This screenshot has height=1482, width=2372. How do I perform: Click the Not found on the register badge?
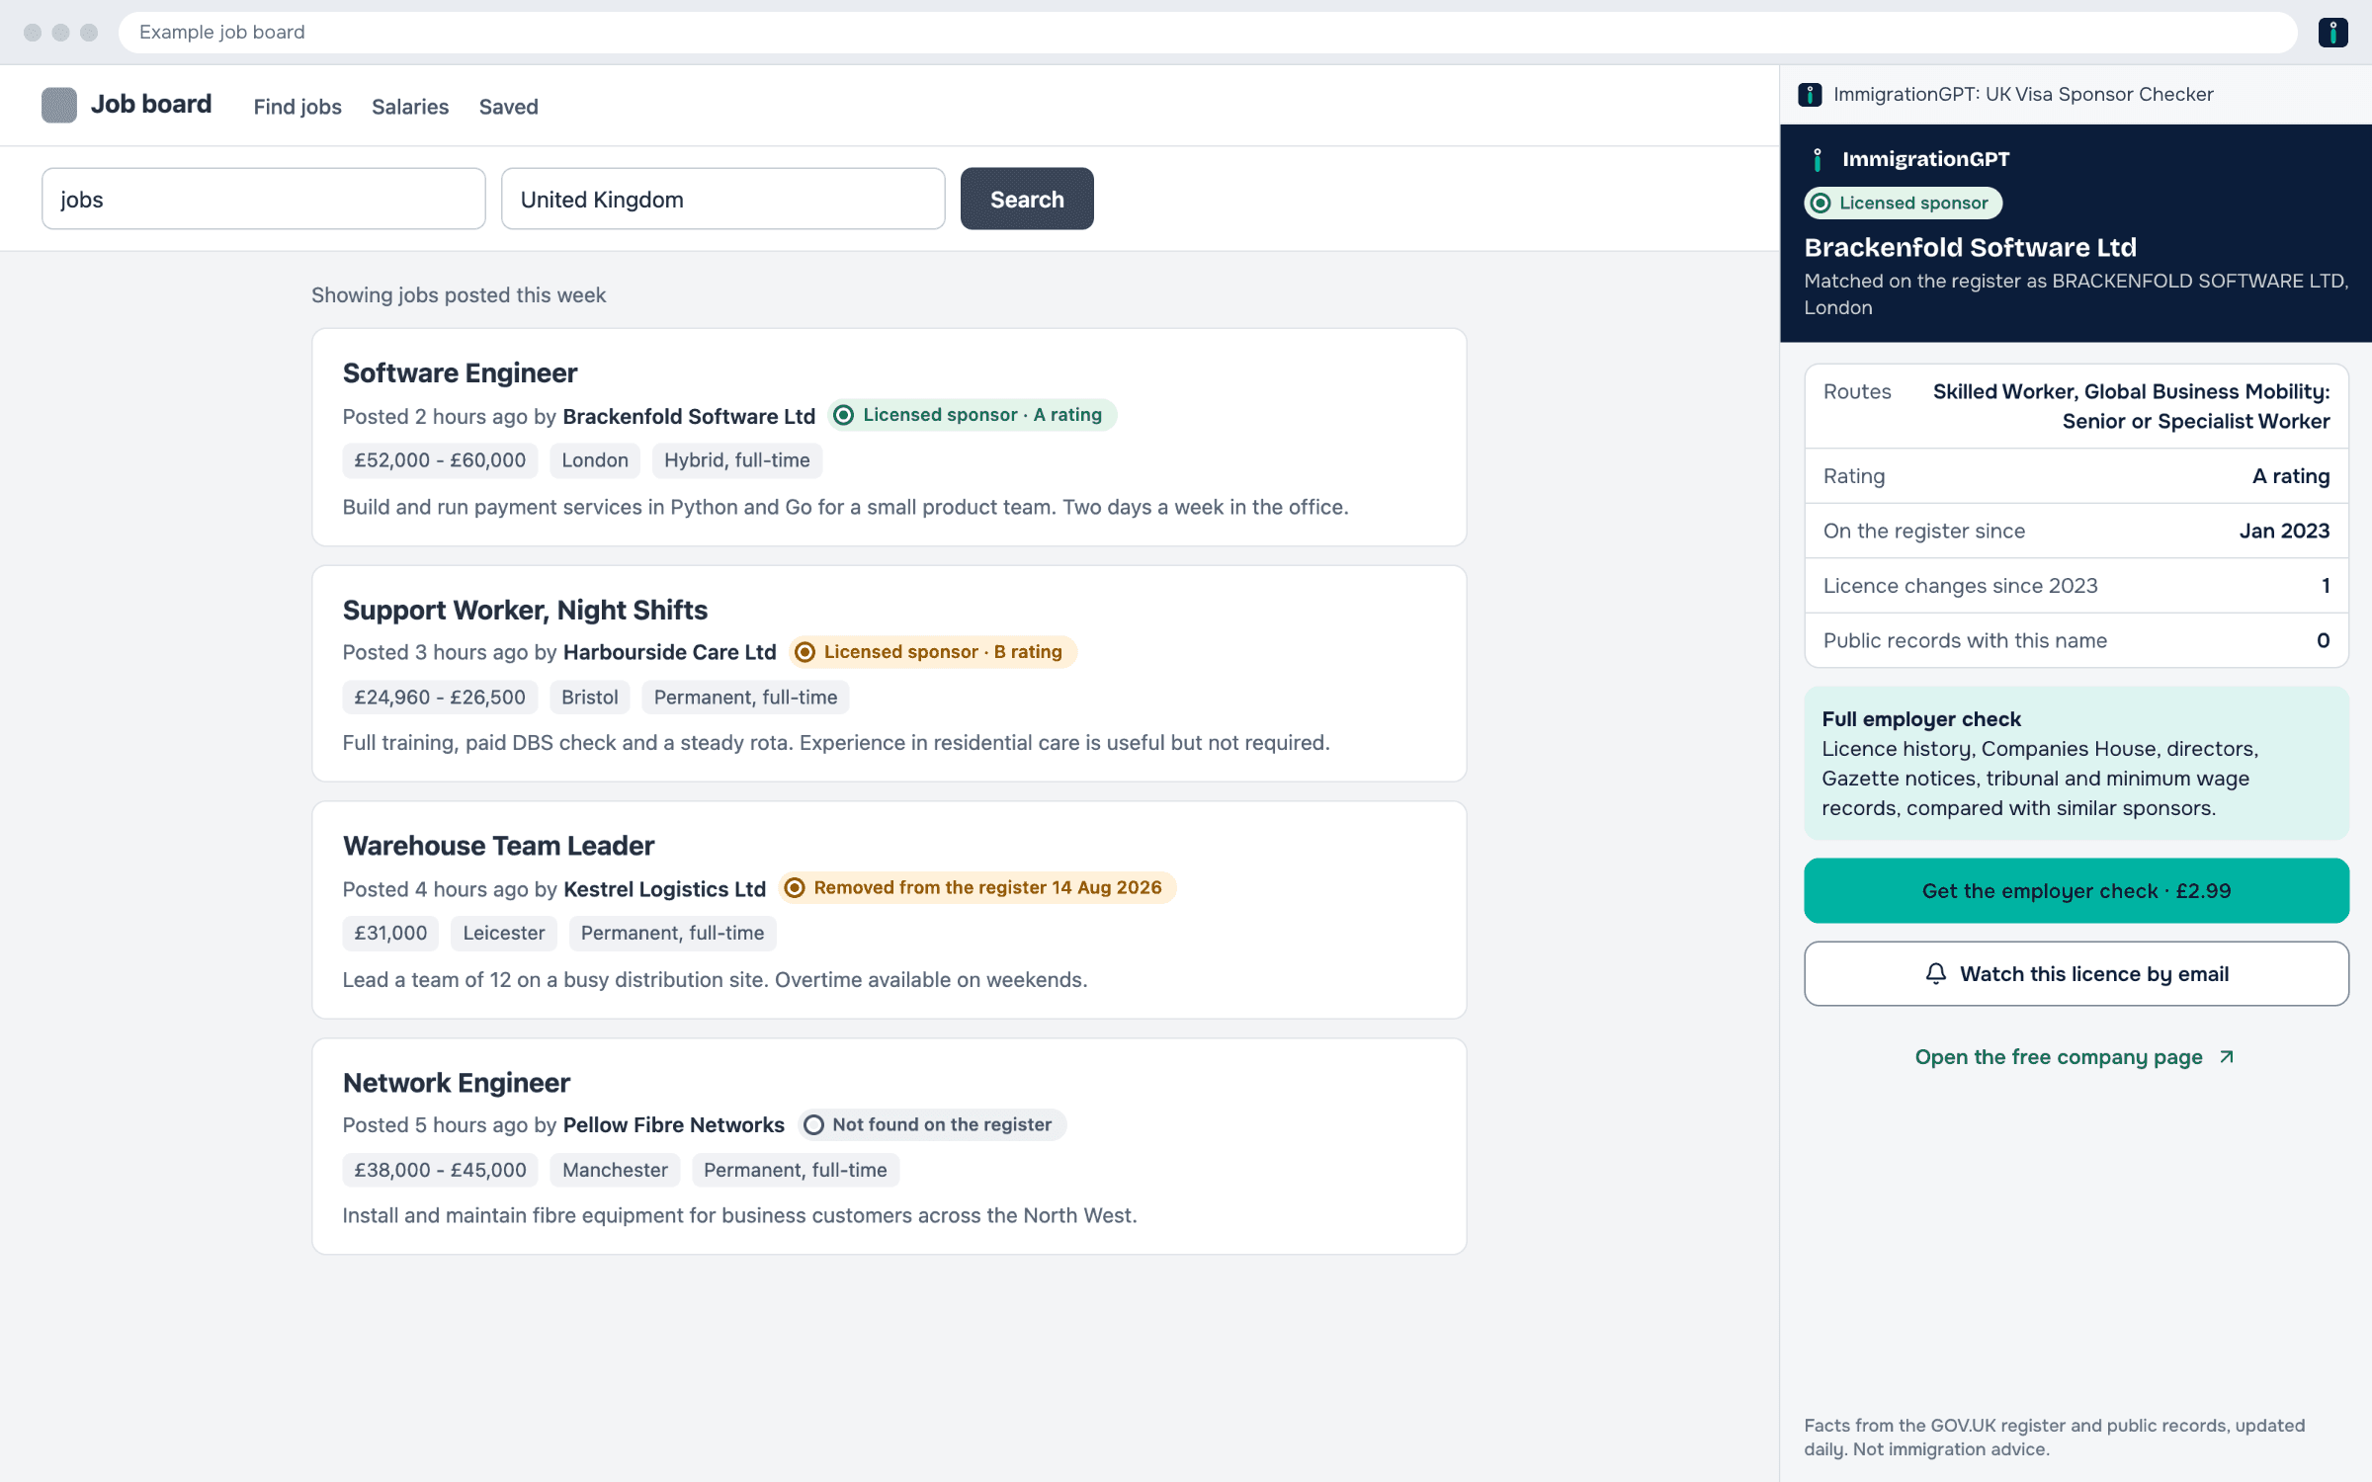[x=932, y=1124]
